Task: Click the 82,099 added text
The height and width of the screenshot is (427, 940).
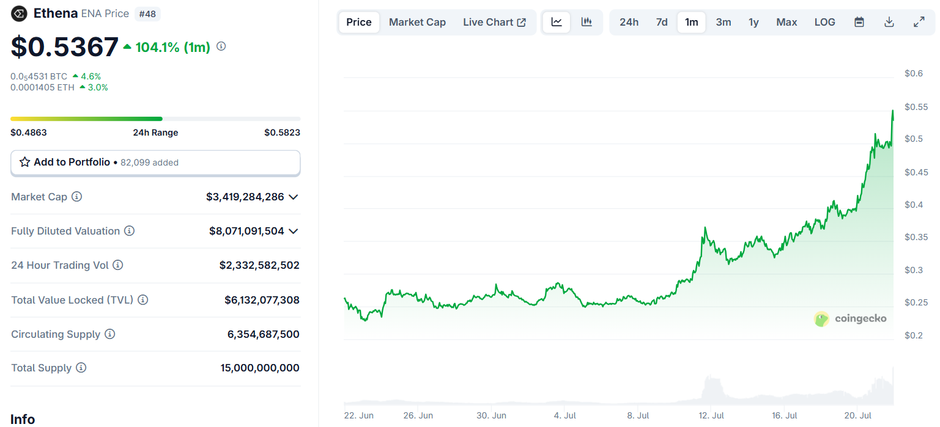Action: (x=149, y=162)
